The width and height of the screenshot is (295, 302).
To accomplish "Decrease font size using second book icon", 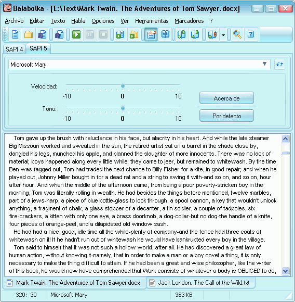I will pyautogui.click(x=195, y=35).
